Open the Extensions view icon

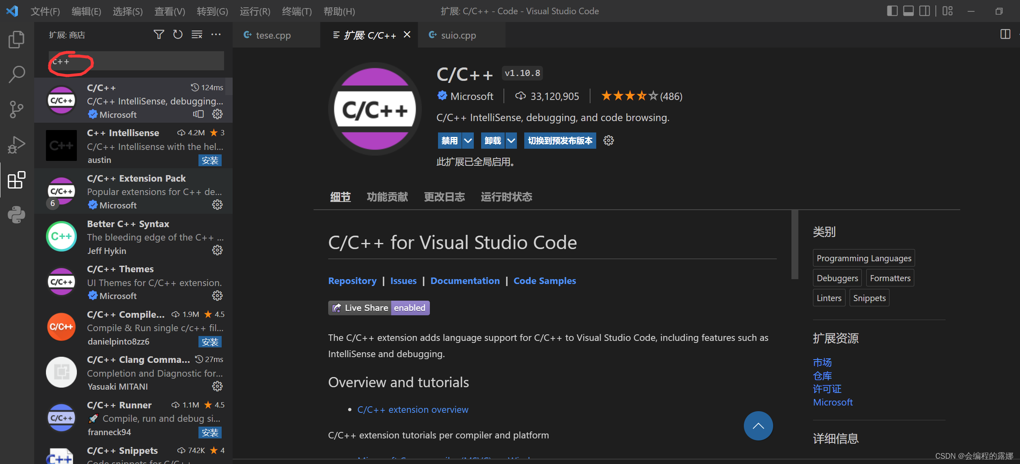click(16, 180)
